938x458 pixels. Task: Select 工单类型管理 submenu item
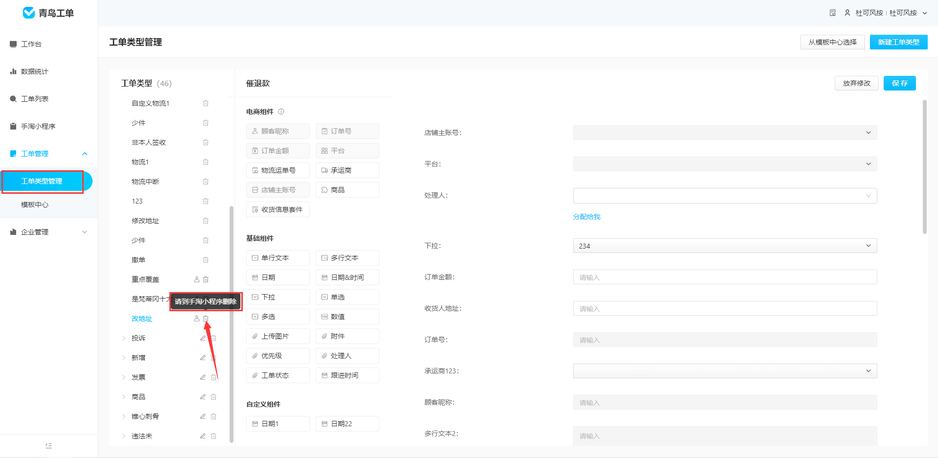pos(47,181)
